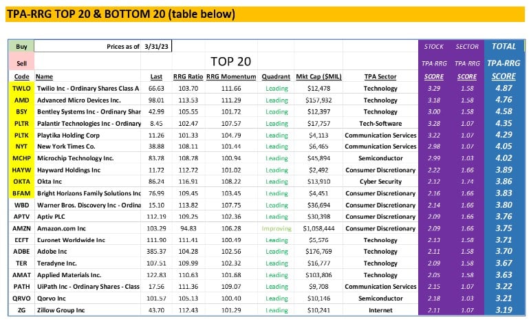Viewport: 531px width, 326px height.
Task: Click the PLTK ticker code
Action: pyautogui.click(x=21, y=135)
